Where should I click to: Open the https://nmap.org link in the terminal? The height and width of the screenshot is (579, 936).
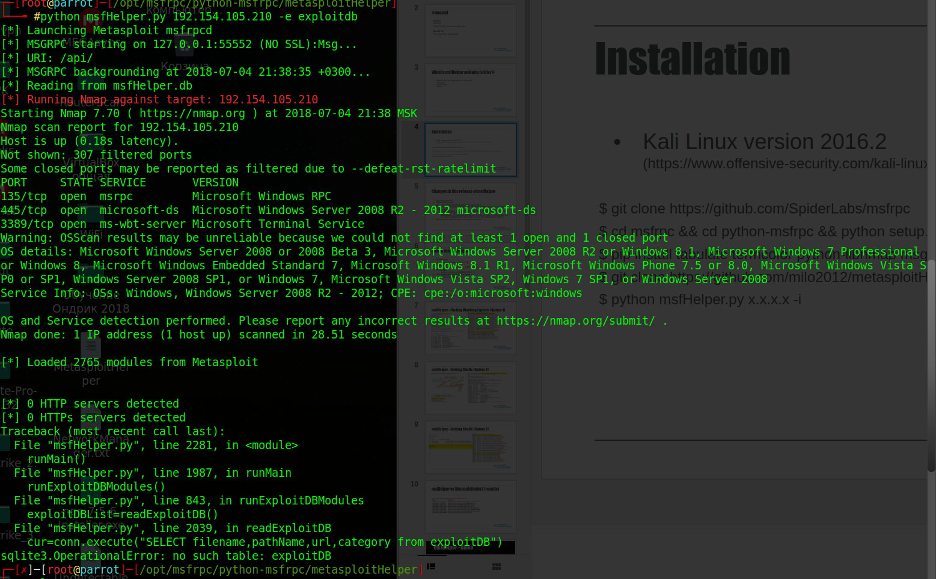click(x=192, y=114)
